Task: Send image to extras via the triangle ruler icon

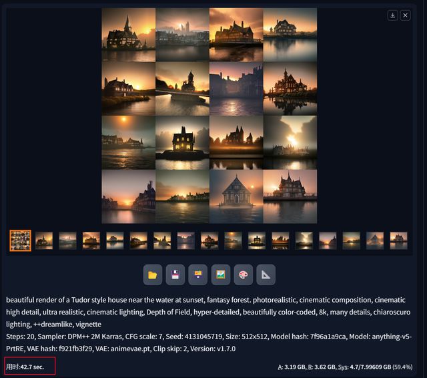Action: click(266, 274)
